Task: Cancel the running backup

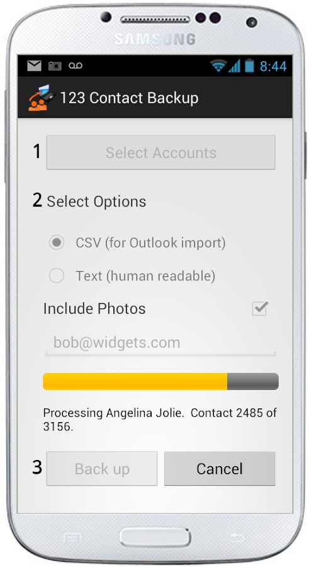Action: pos(220,469)
